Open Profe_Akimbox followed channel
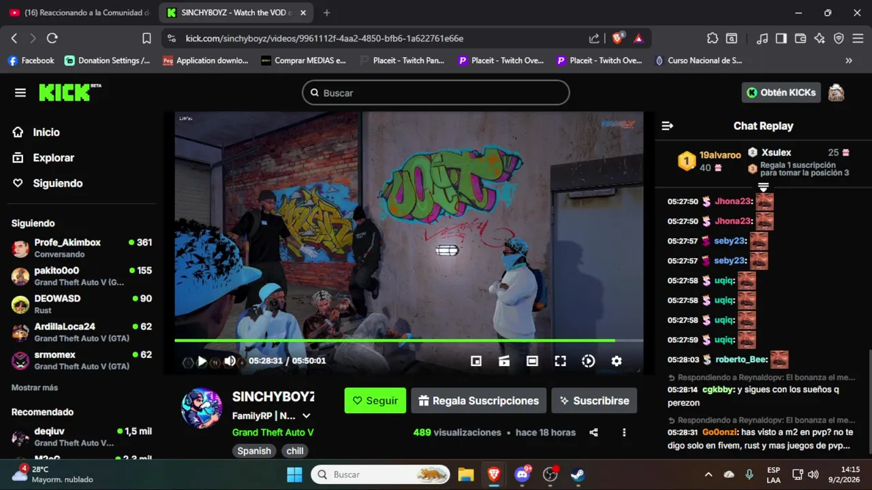This screenshot has width=872, height=490. coord(82,248)
